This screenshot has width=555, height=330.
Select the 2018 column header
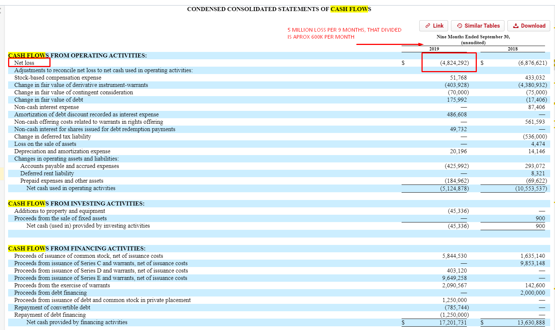pyautogui.click(x=512, y=49)
